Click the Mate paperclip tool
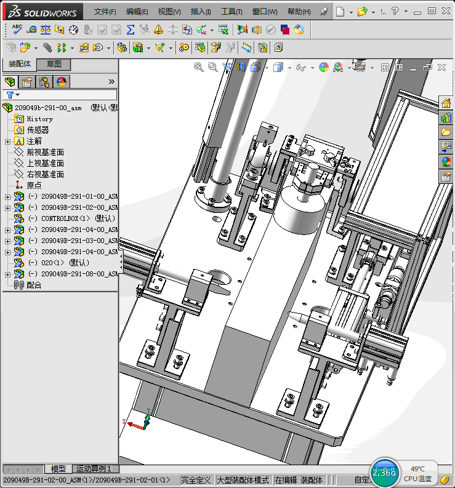Screen dimensions: 455x488 coord(47,47)
